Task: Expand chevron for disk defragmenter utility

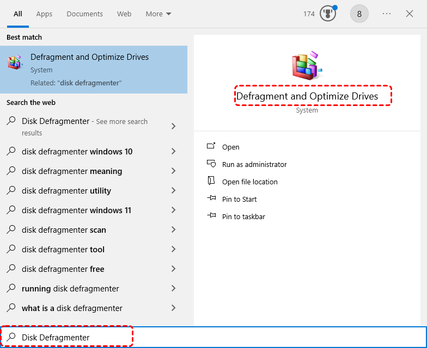Action: point(173,191)
